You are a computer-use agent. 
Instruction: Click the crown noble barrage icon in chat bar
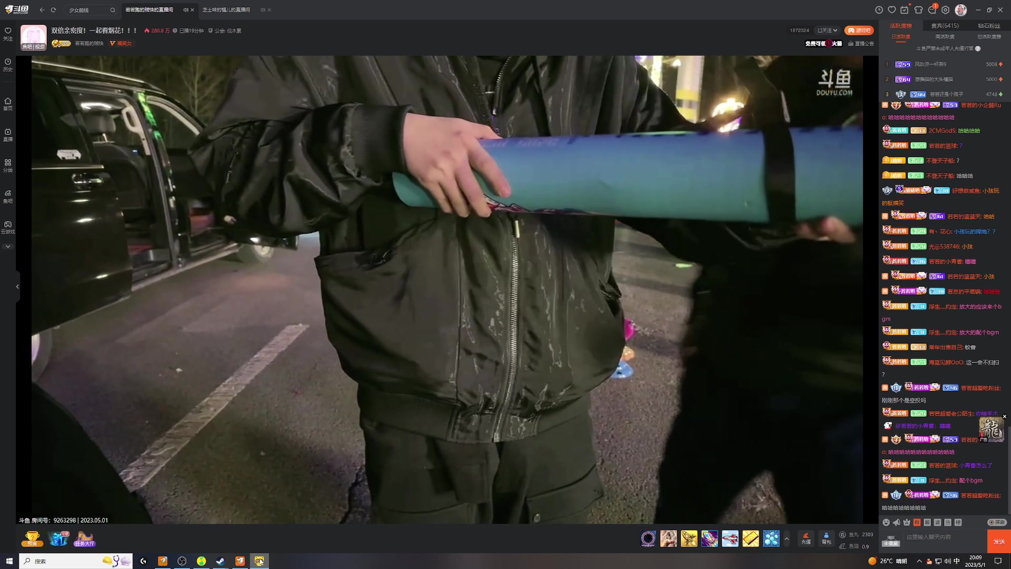coord(907,522)
